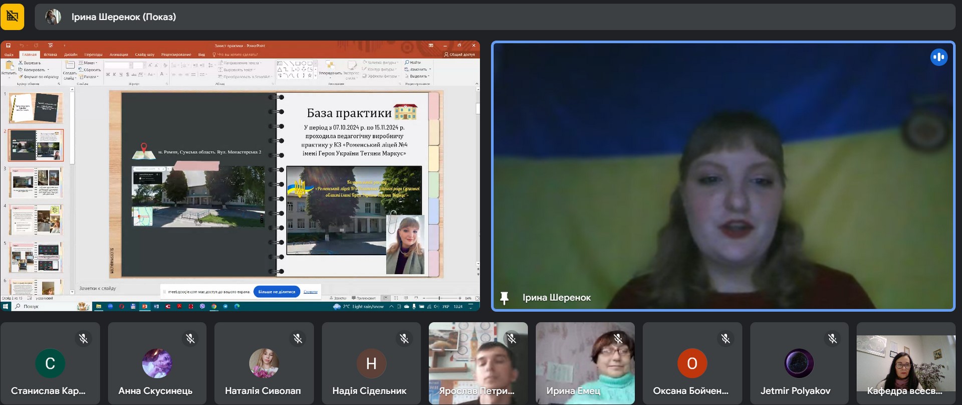Click the Undo arrow in PowerPoint title bar

[22, 46]
